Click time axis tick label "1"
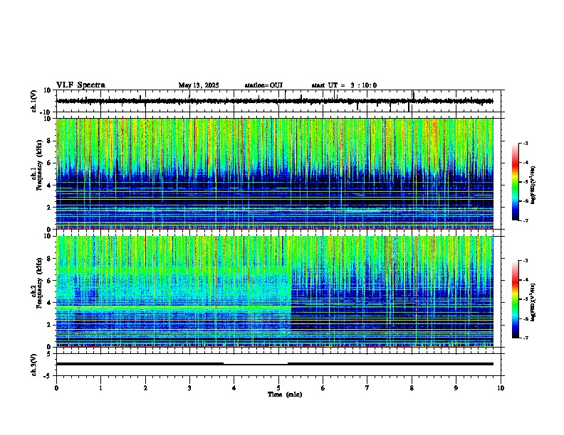This screenshot has width=564, height=435. click(x=100, y=388)
